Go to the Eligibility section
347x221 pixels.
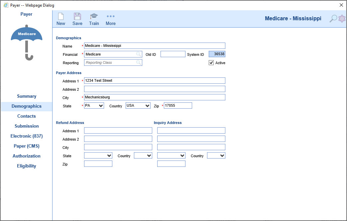point(27,166)
